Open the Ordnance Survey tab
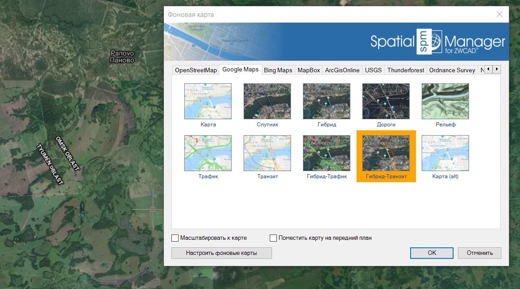 (x=452, y=70)
